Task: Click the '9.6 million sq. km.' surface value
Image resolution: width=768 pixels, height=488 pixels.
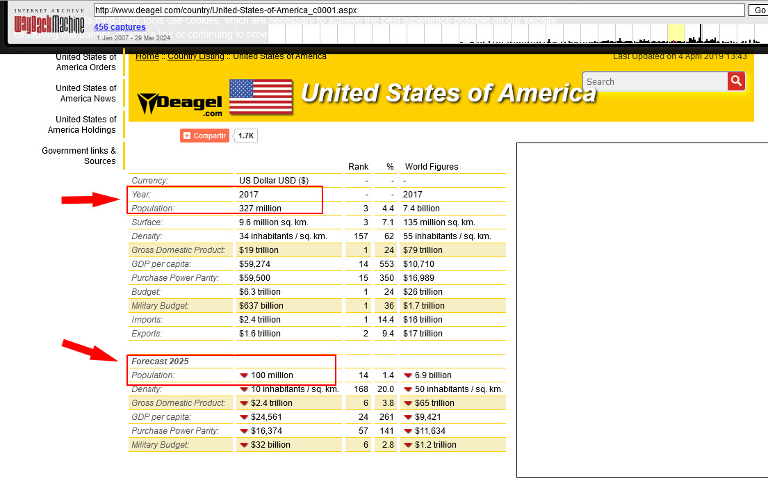Action: 273,222
